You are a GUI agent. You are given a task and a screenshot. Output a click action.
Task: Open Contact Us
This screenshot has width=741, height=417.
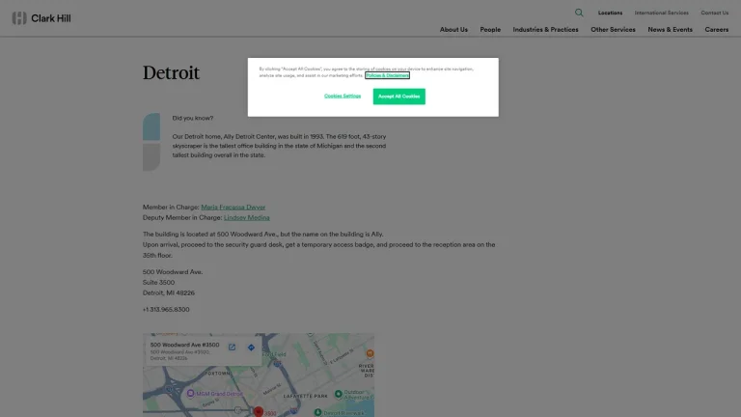pyautogui.click(x=715, y=13)
